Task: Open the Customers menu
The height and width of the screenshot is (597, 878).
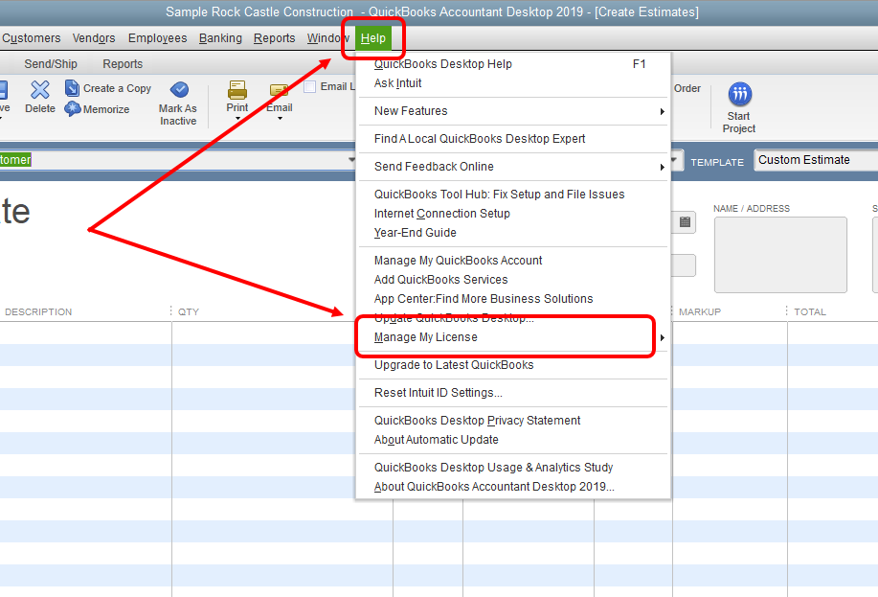Action: 31,38
